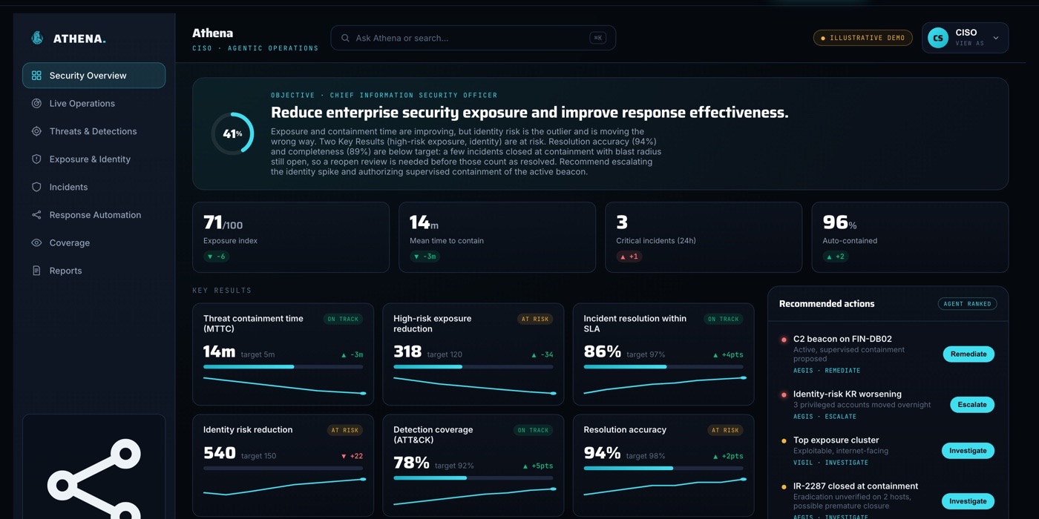
Task: Click the Threat containment time progress bar
Action: (283, 367)
